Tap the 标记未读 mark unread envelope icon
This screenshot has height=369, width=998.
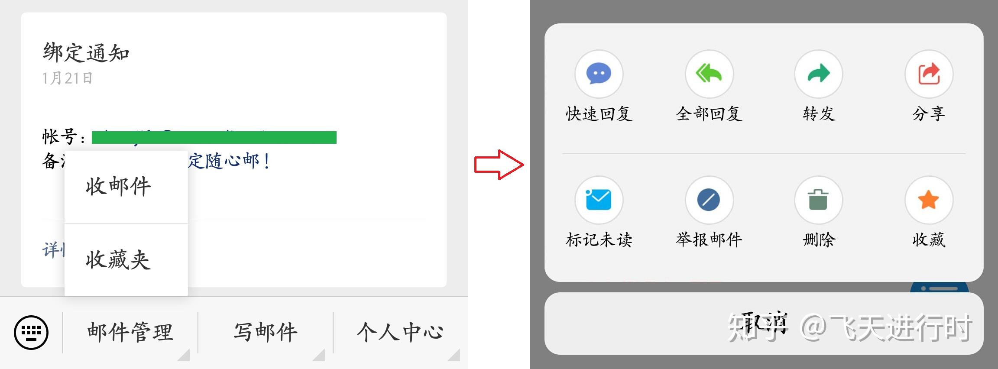click(599, 200)
